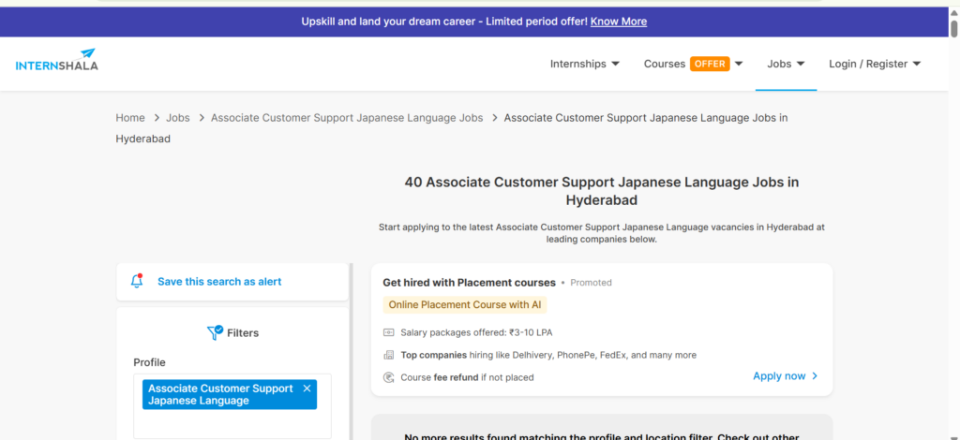Viewport: 960px width, 440px height.
Task: Click the Know More banner link
Action: pyautogui.click(x=619, y=22)
